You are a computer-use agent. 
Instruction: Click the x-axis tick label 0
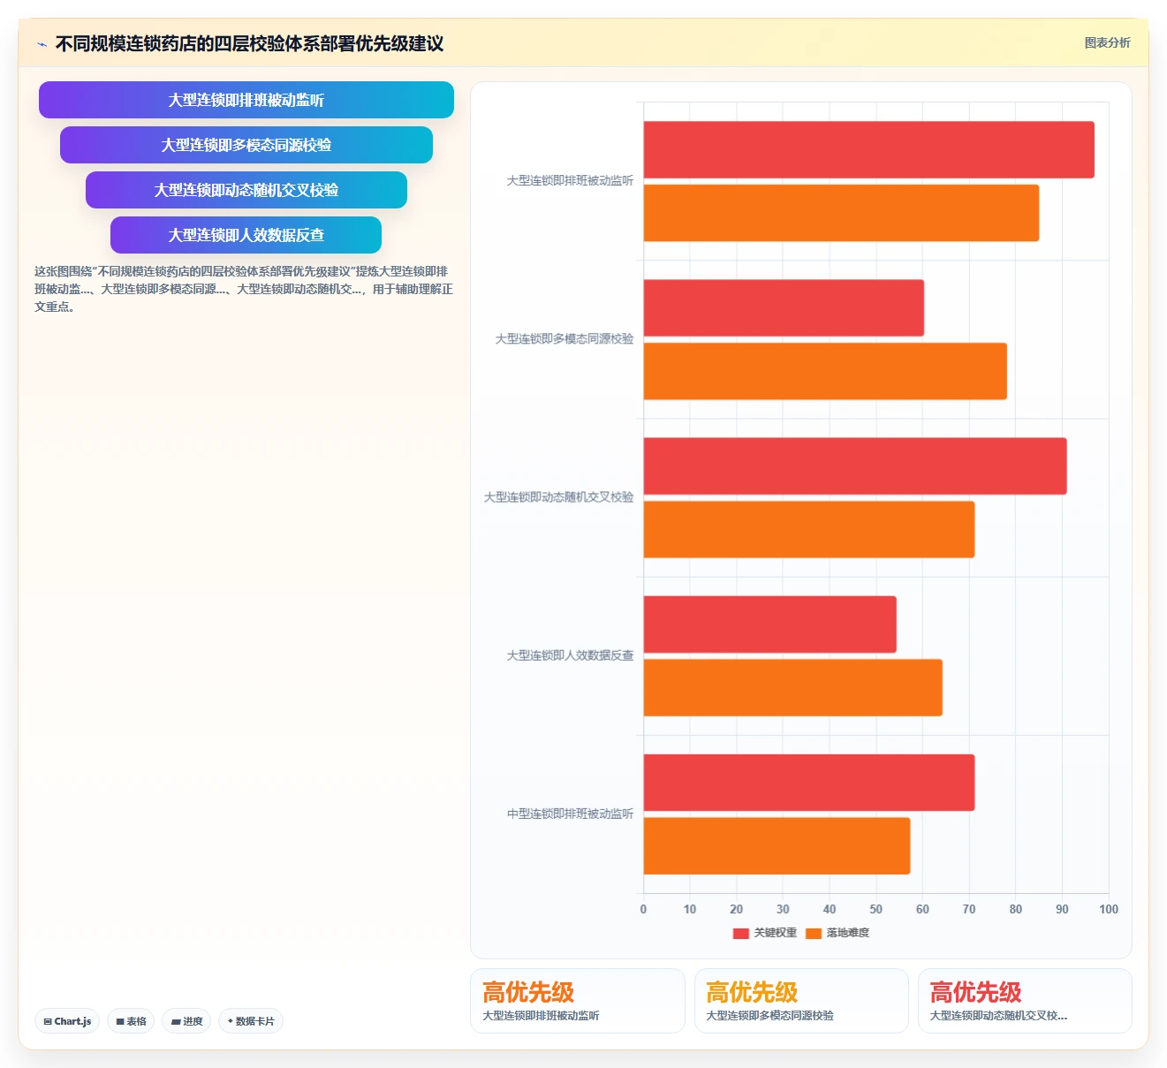(643, 909)
